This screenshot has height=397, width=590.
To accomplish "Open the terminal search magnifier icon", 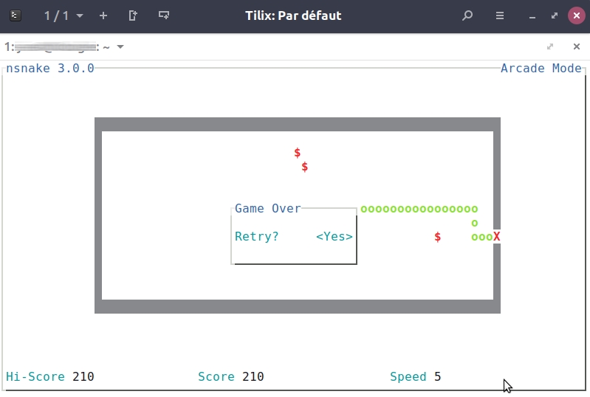I will 467,15.
